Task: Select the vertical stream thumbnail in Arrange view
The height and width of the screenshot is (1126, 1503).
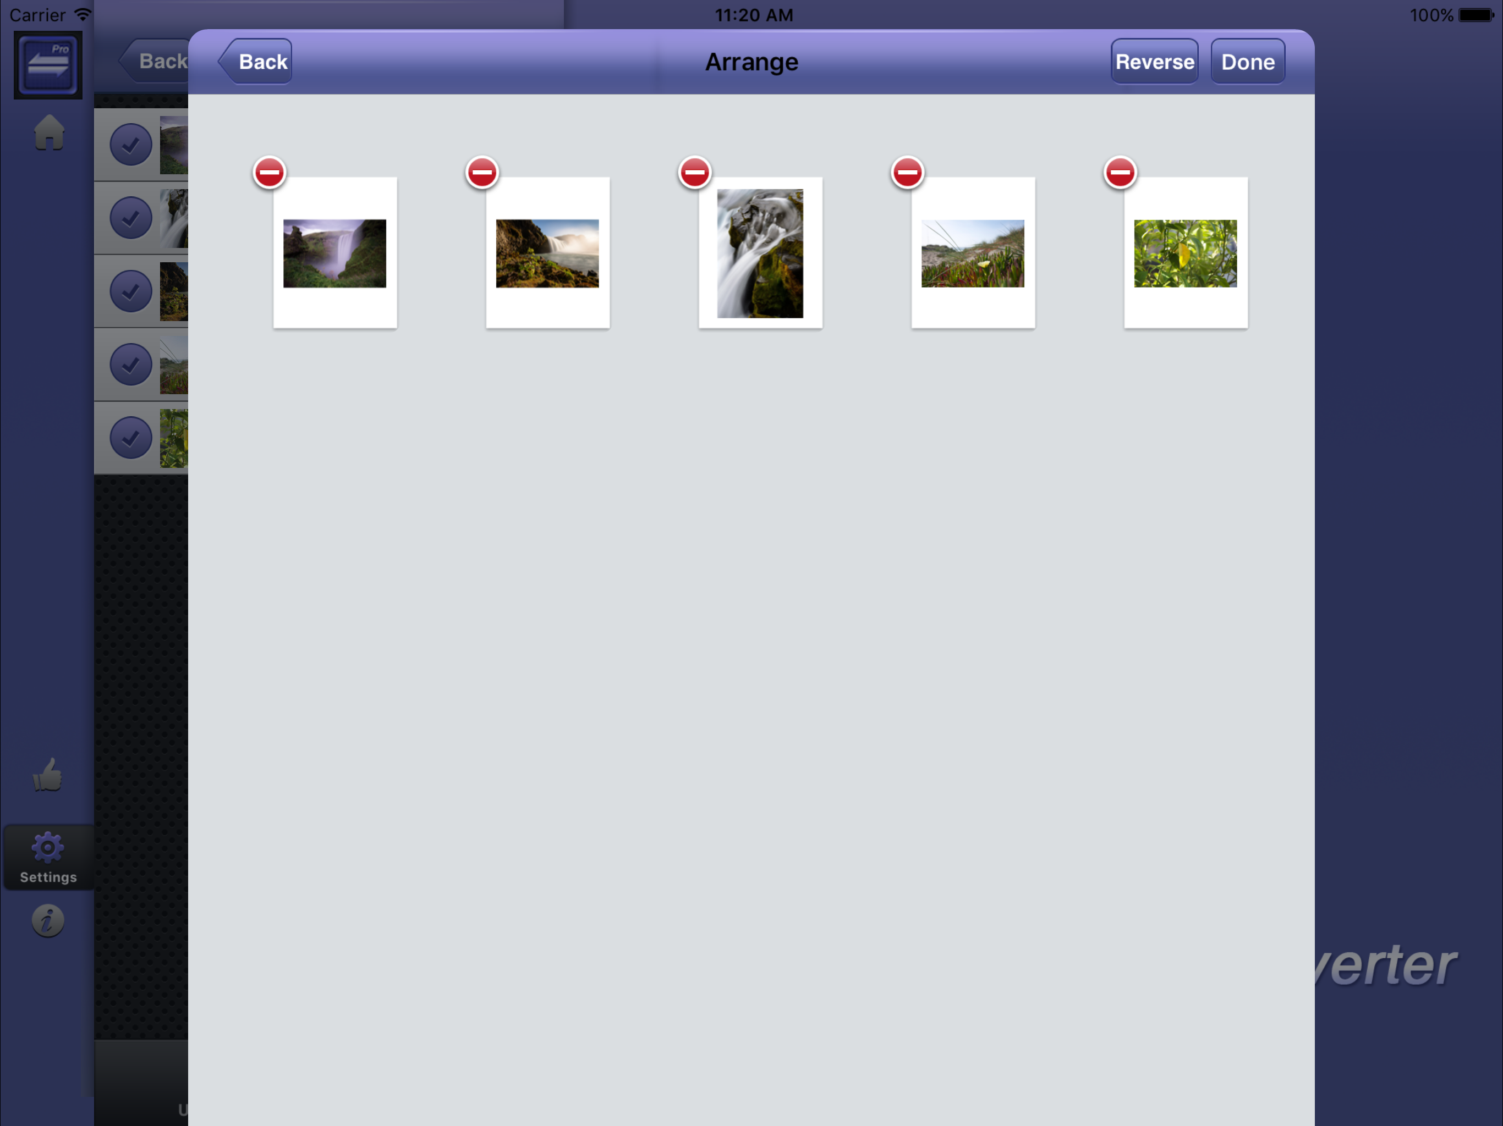Action: pyautogui.click(x=760, y=253)
